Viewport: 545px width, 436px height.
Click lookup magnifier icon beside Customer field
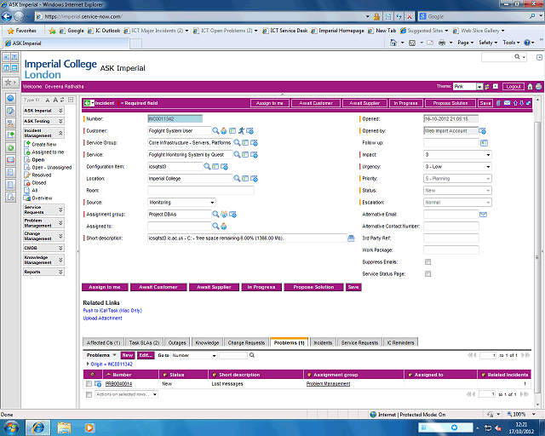tap(215, 131)
